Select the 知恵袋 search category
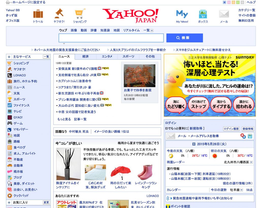The width and height of the screenshot is (260, 208). coord(105,30)
